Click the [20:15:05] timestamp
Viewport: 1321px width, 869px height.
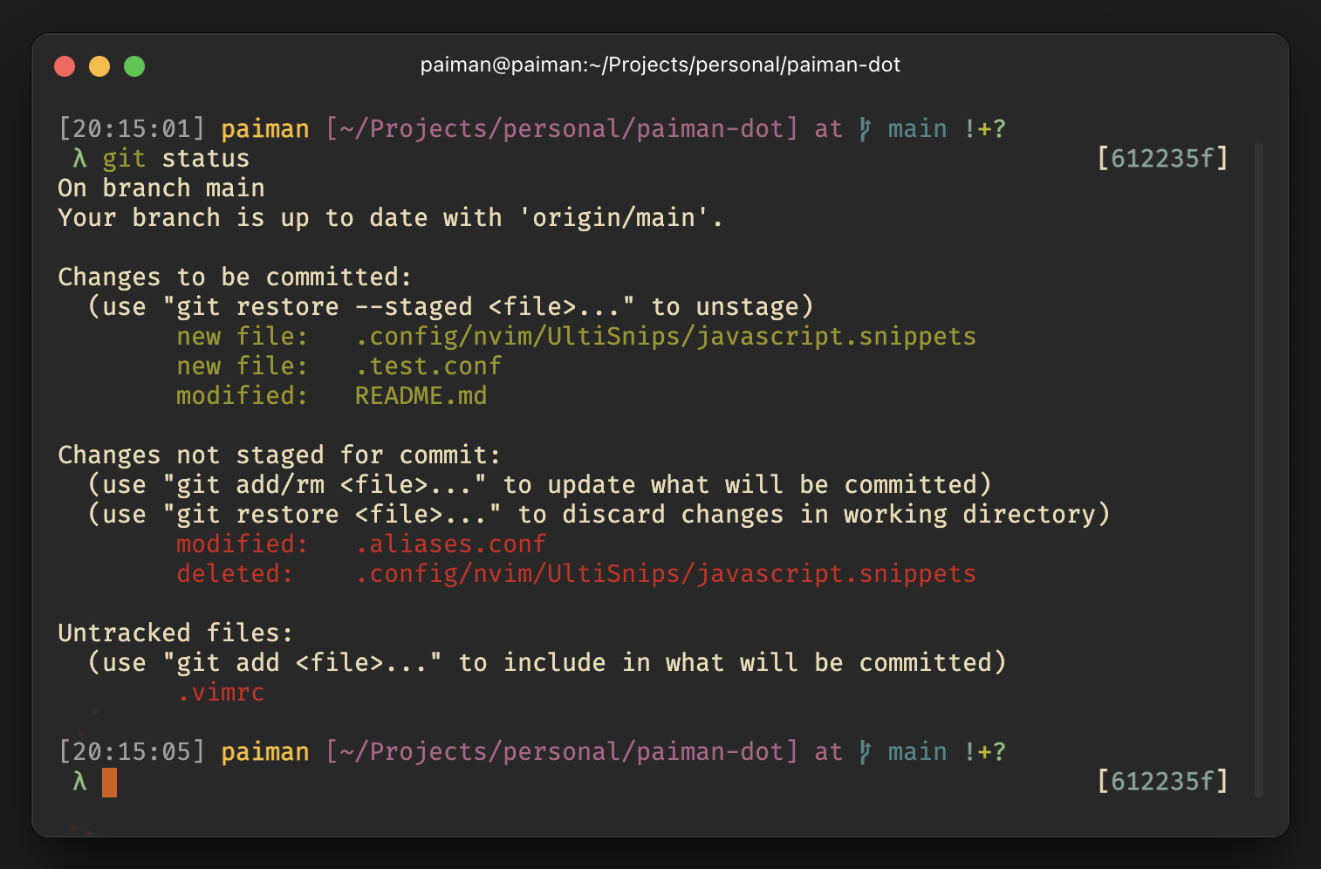(x=132, y=752)
